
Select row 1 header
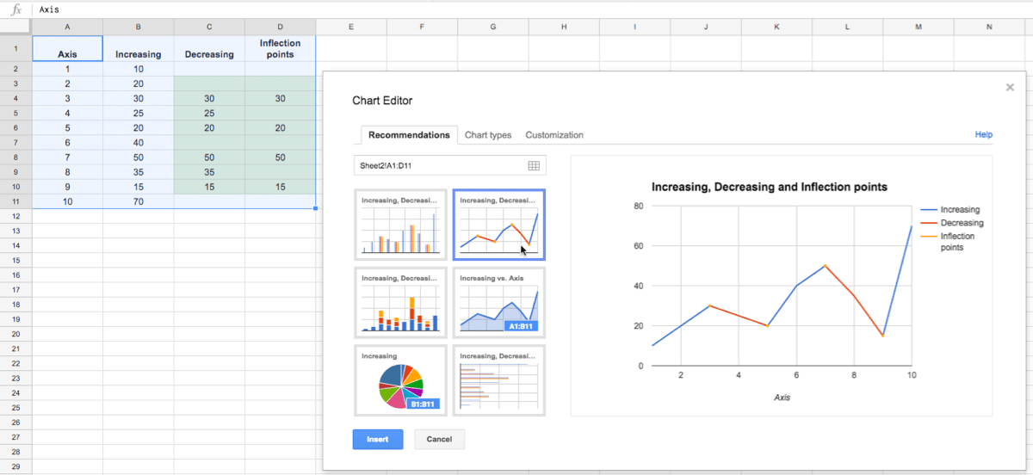(15, 48)
